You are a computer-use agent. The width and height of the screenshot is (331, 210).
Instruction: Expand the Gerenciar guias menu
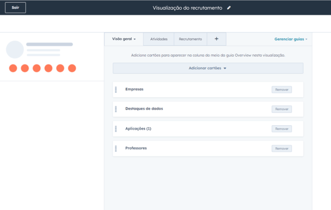(291, 39)
